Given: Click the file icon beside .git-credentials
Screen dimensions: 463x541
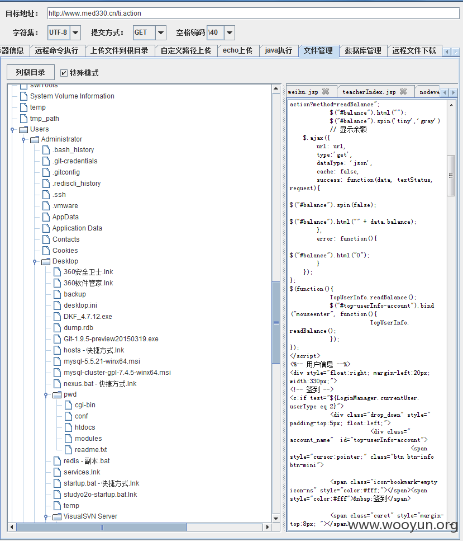Looking at the screenshot, I should point(46,161).
